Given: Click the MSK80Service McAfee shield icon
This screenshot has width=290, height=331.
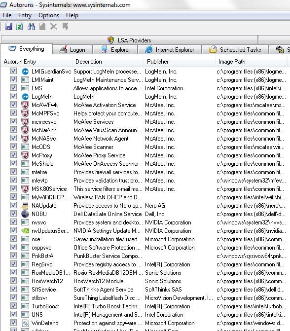Looking at the screenshot, I should coord(25,189).
